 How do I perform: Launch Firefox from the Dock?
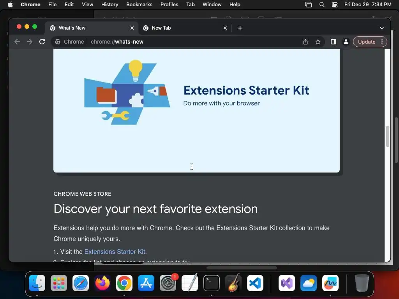(102, 283)
